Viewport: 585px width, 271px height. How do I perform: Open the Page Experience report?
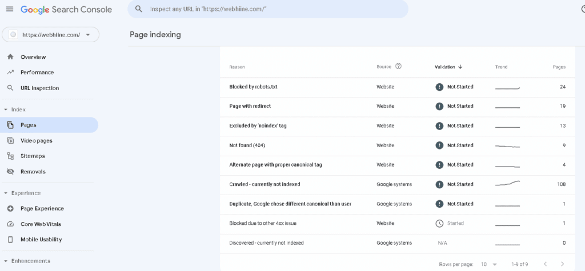(x=49, y=208)
